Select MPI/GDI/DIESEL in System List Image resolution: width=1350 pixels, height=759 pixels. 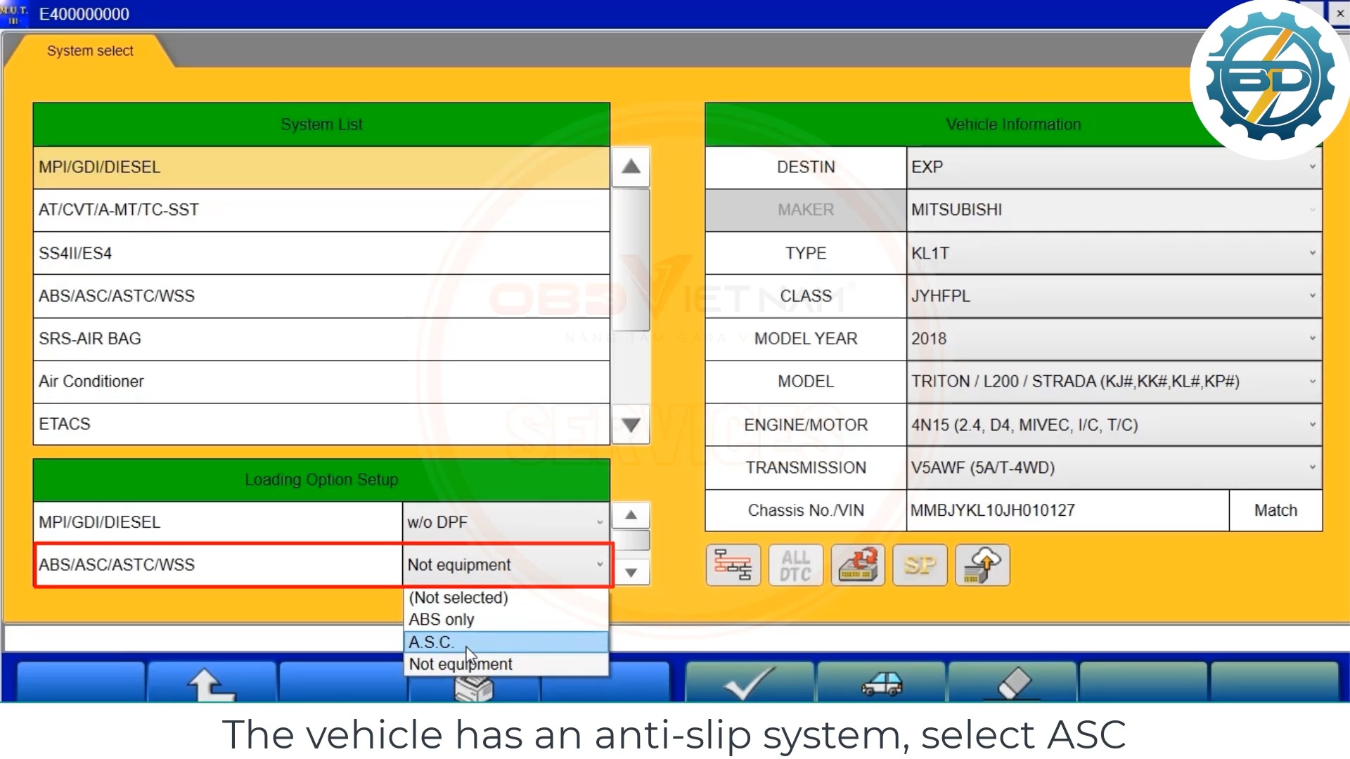(321, 167)
